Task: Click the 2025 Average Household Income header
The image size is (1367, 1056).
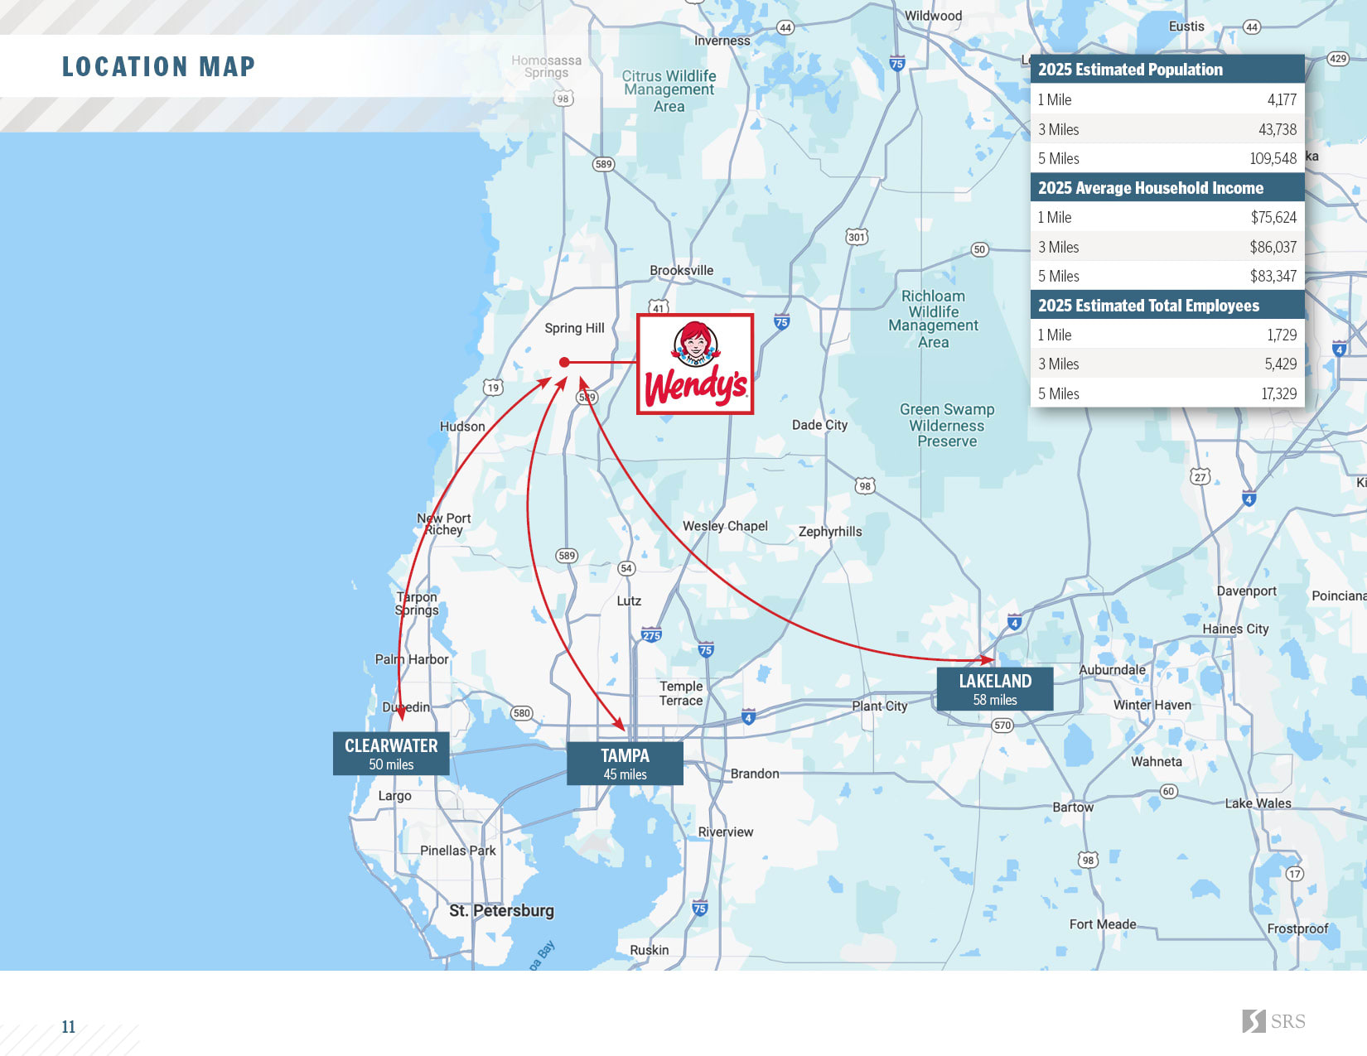Action: tap(1167, 187)
